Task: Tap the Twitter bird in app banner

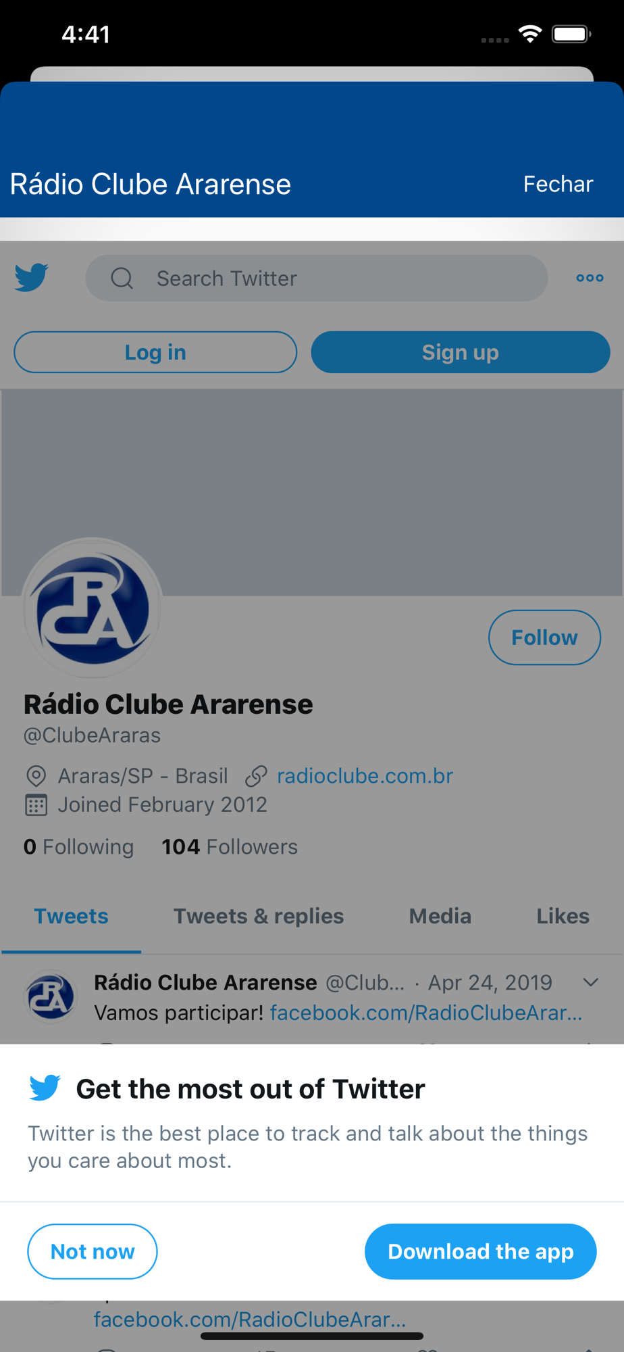Action: point(45,1088)
